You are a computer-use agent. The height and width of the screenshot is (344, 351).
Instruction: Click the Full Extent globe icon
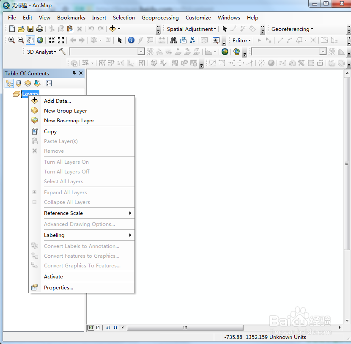click(40, 40)
